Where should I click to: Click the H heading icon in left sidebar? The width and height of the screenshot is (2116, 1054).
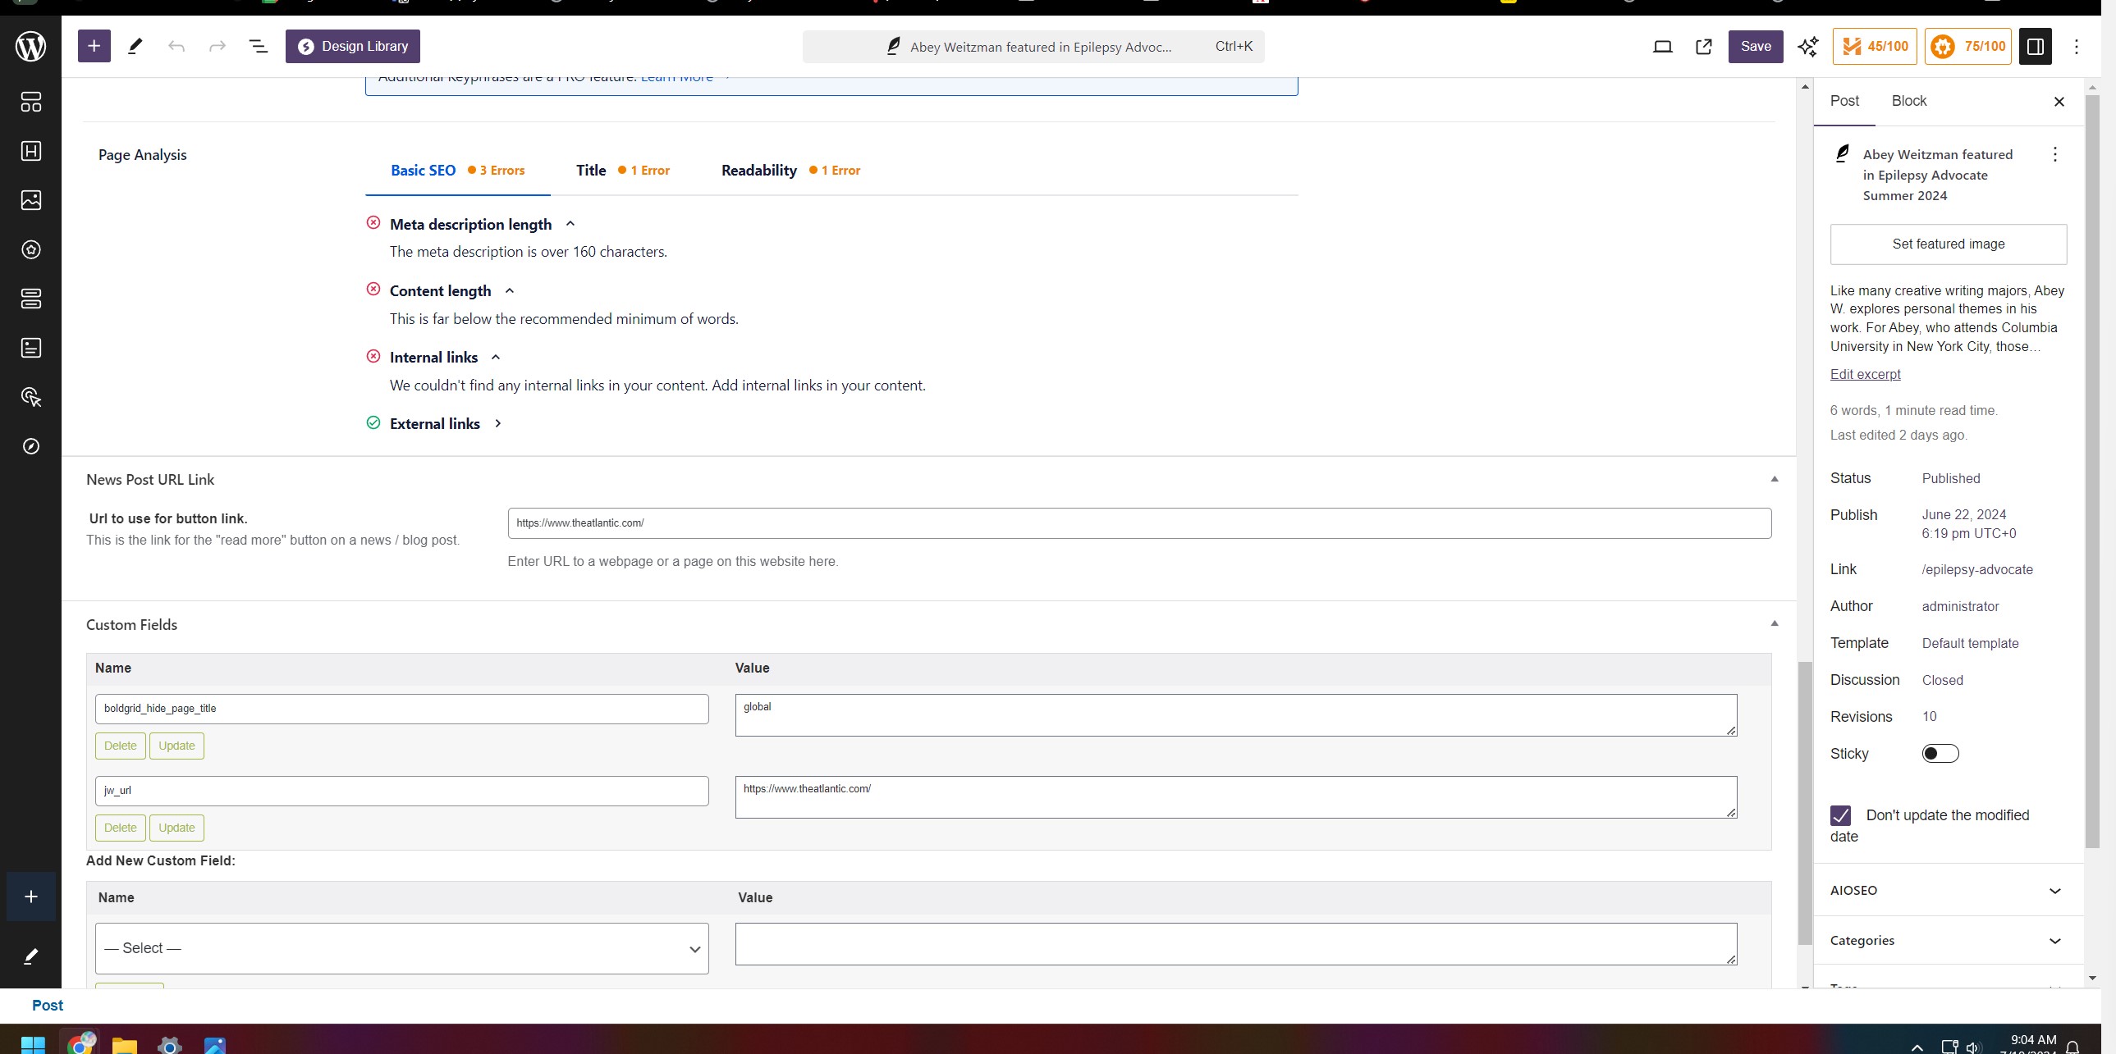[x=30, y=151]
